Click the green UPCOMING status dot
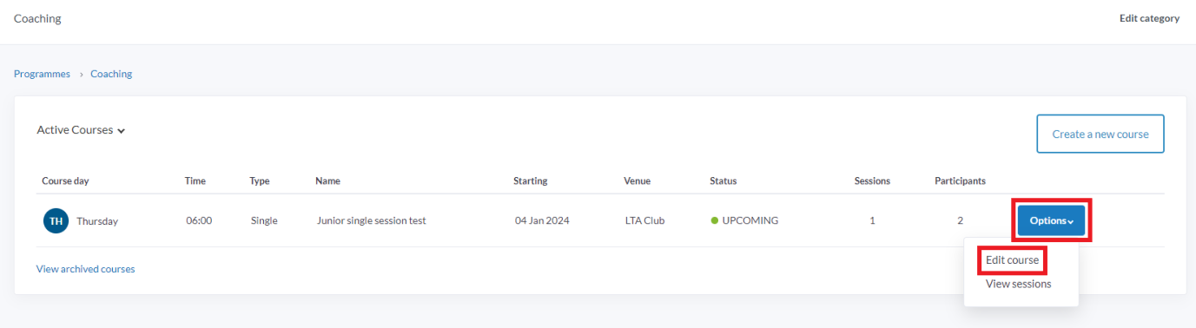1196x328 pixels. 714,220
